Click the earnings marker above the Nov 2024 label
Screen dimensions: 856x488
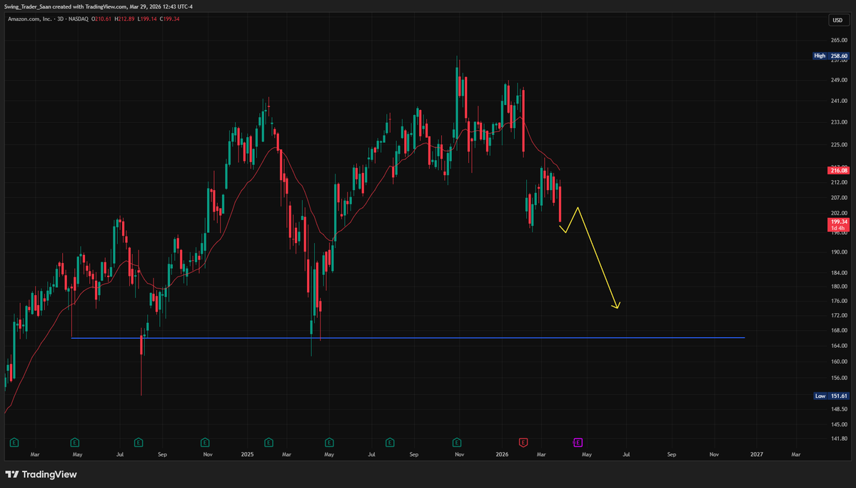coord(205,443)
